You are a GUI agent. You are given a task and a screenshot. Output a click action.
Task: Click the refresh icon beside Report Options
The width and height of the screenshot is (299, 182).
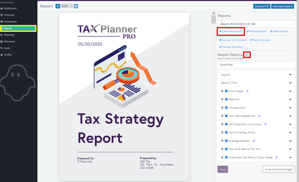point(247,55)
